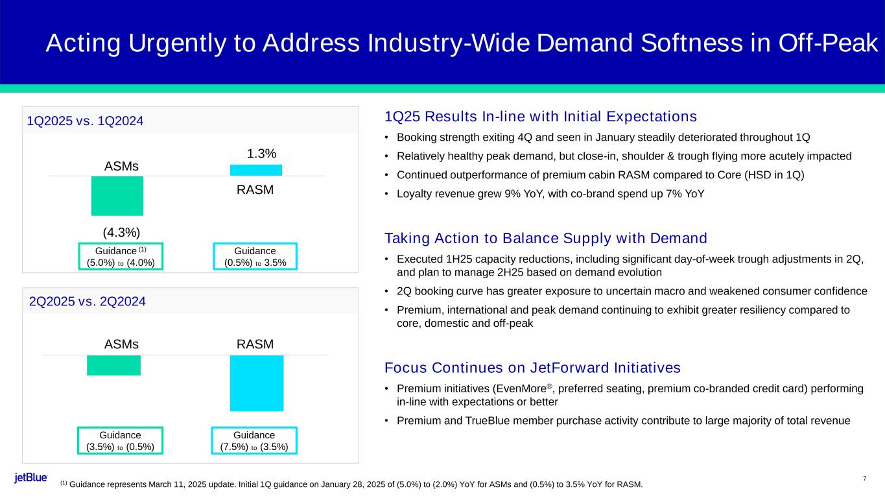Viewport: 885px width, 498px height.
Task: Click the '2Q2025 vs. 2Q2024' chart header
Action: coord(88,302)
